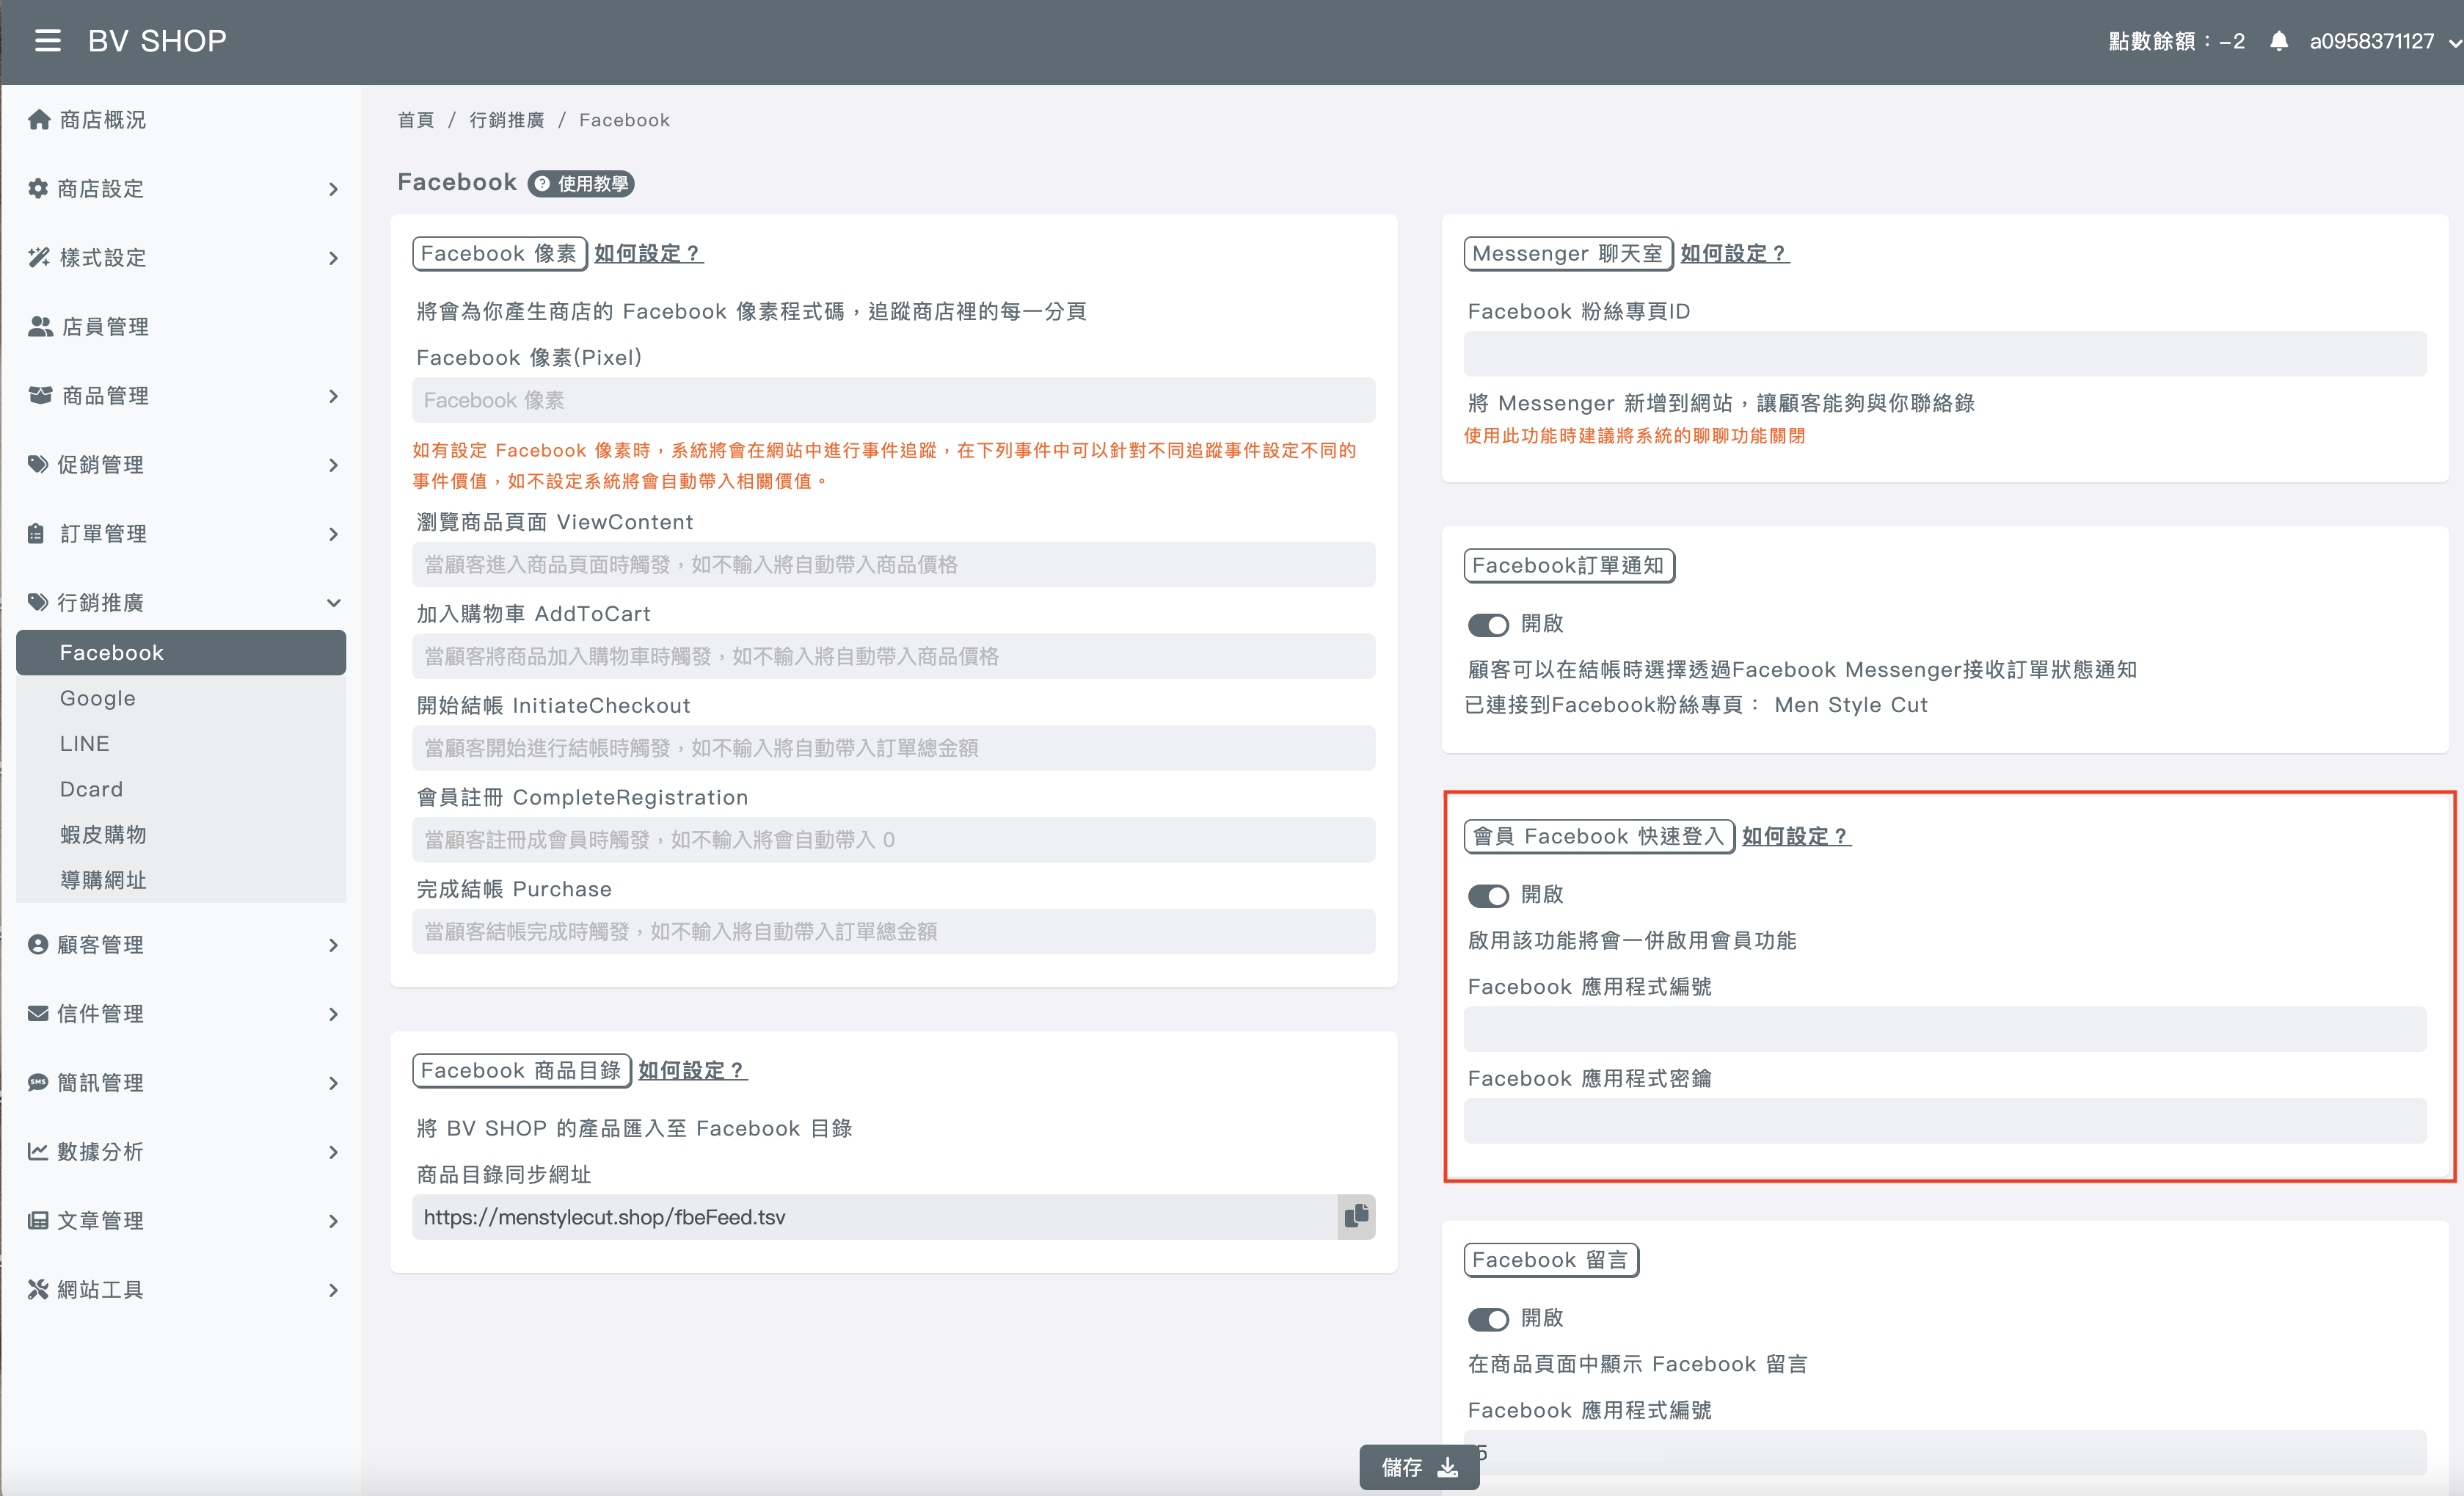The width and height of the screenshot is (2464, 1496).
Task: Click the 商店概況 home icon
Action: [39, 120]
